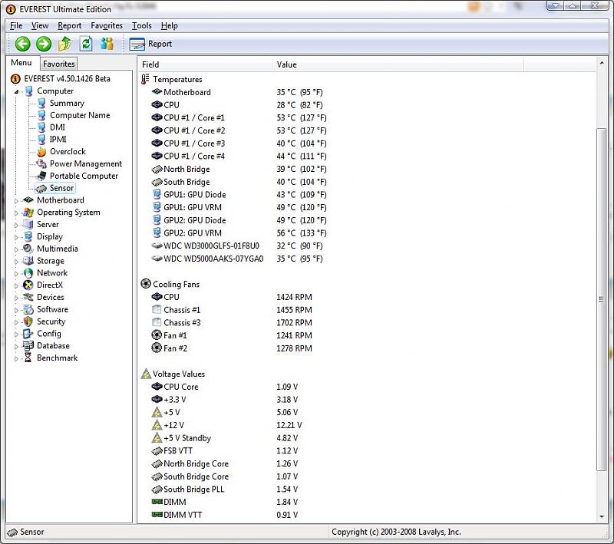Expand the Devices tree node
This screenshot has width=614, height=544.
point(16,298)
